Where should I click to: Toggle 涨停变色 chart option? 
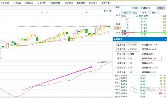coord(108,11)
